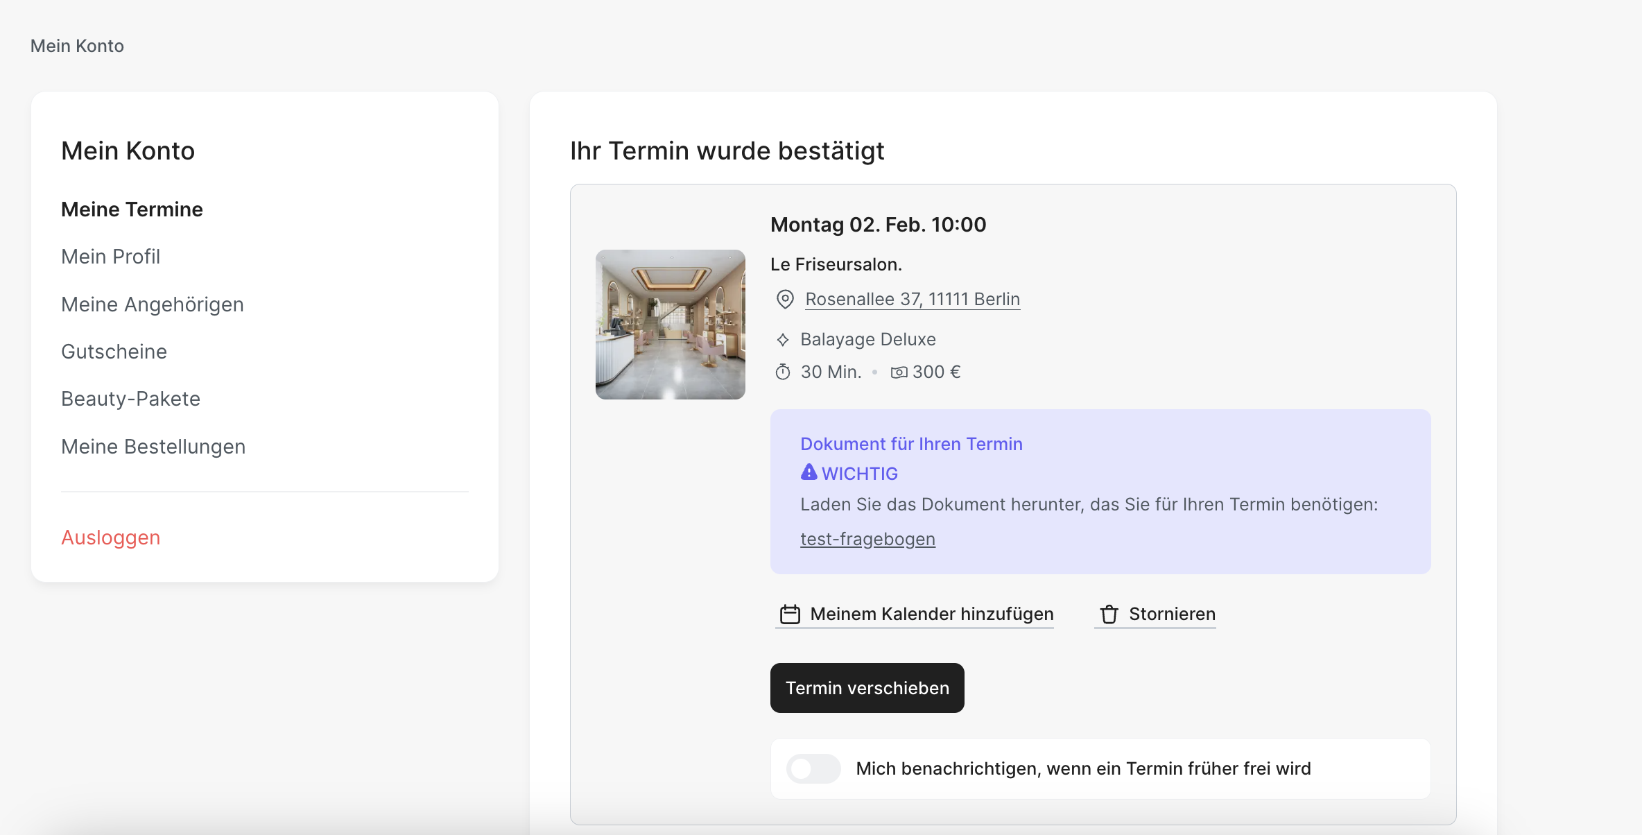
Task: Click the location pin icon
Action: (x=784, y=300)
